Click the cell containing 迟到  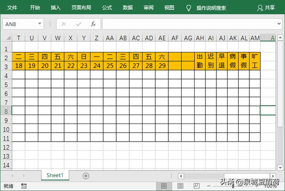[x=211, y=61]
